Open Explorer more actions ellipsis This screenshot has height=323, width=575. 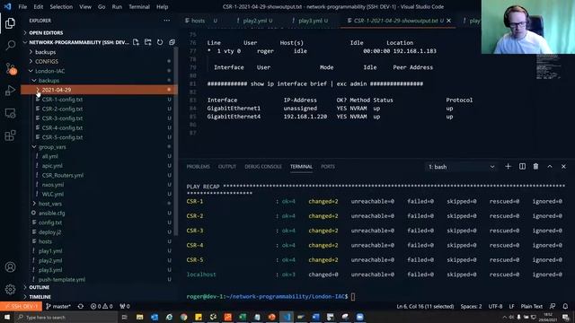[x=167, y=21]
